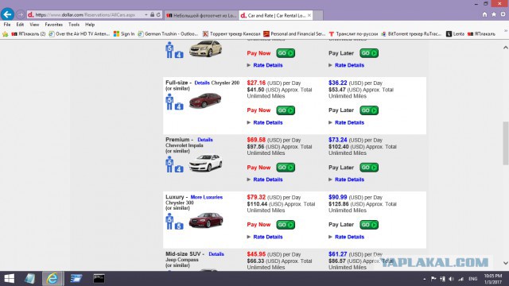Click Pay Later GO in top car row
The height and width of the screenshot is (286, 509).
pyautogui.click(x=369, y=53)
